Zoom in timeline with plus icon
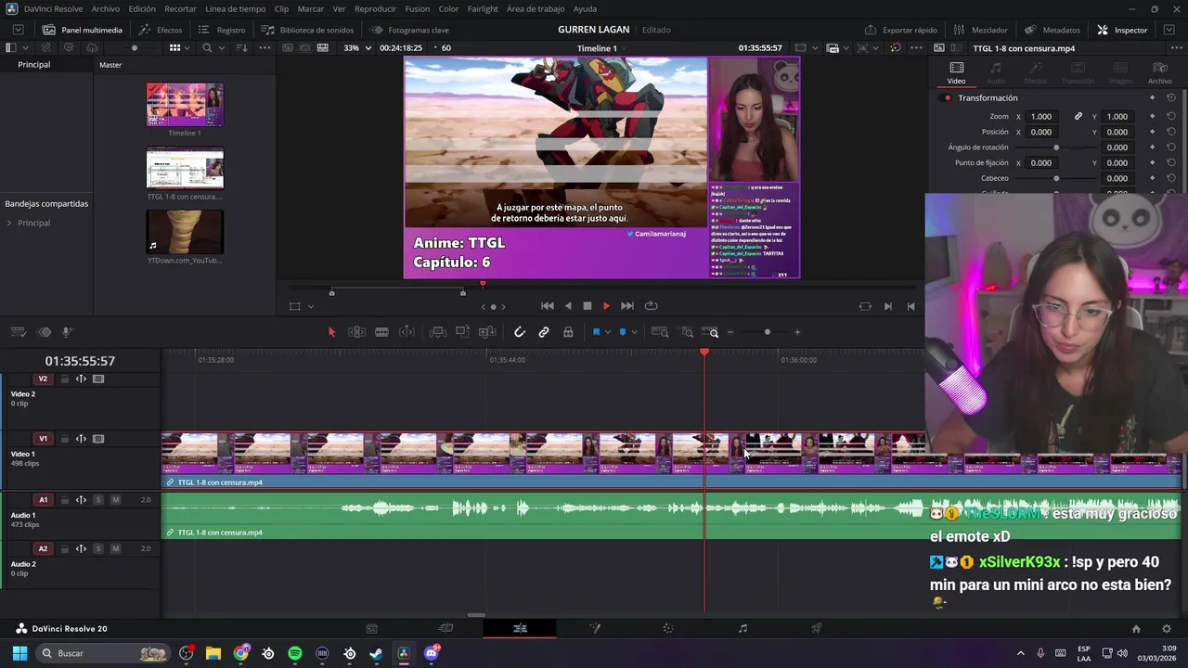 [x=796, y=332]
